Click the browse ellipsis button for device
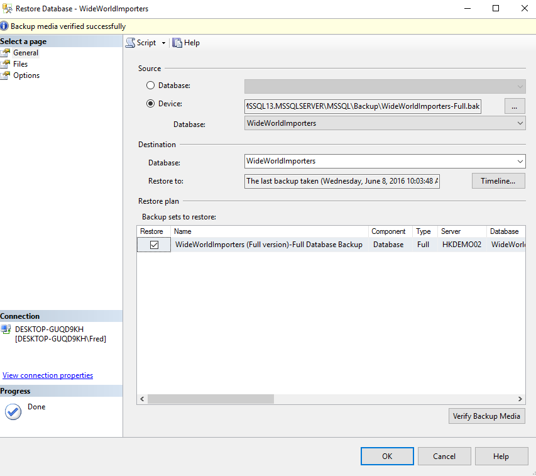 (x=514, y=106)
